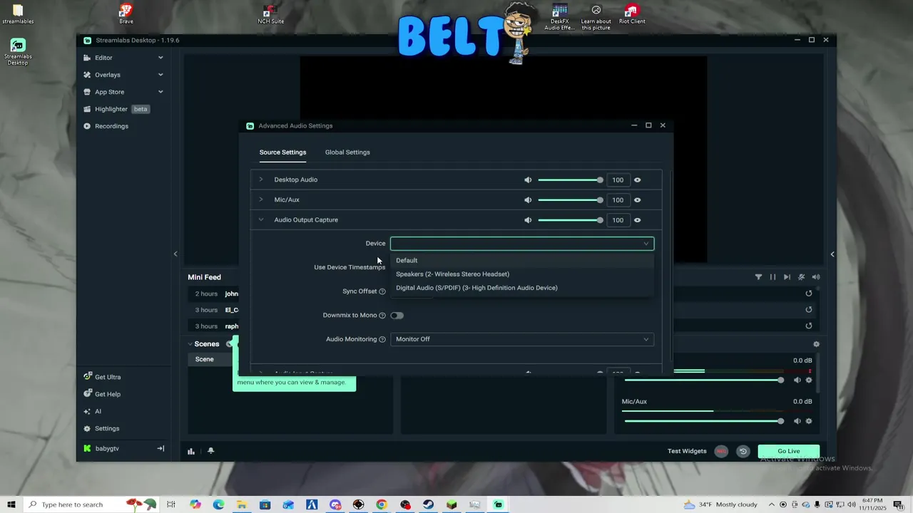The image size is (913, 513).
Task: Collapse the right panel arrow
Action: (832, 254)
